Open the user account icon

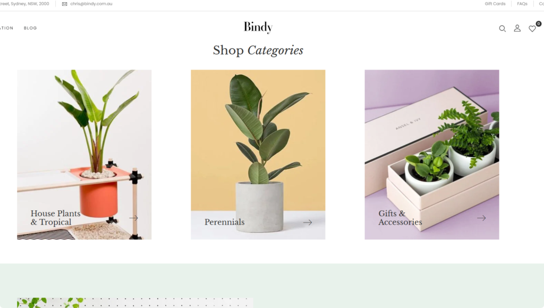[x=517, y=28]
